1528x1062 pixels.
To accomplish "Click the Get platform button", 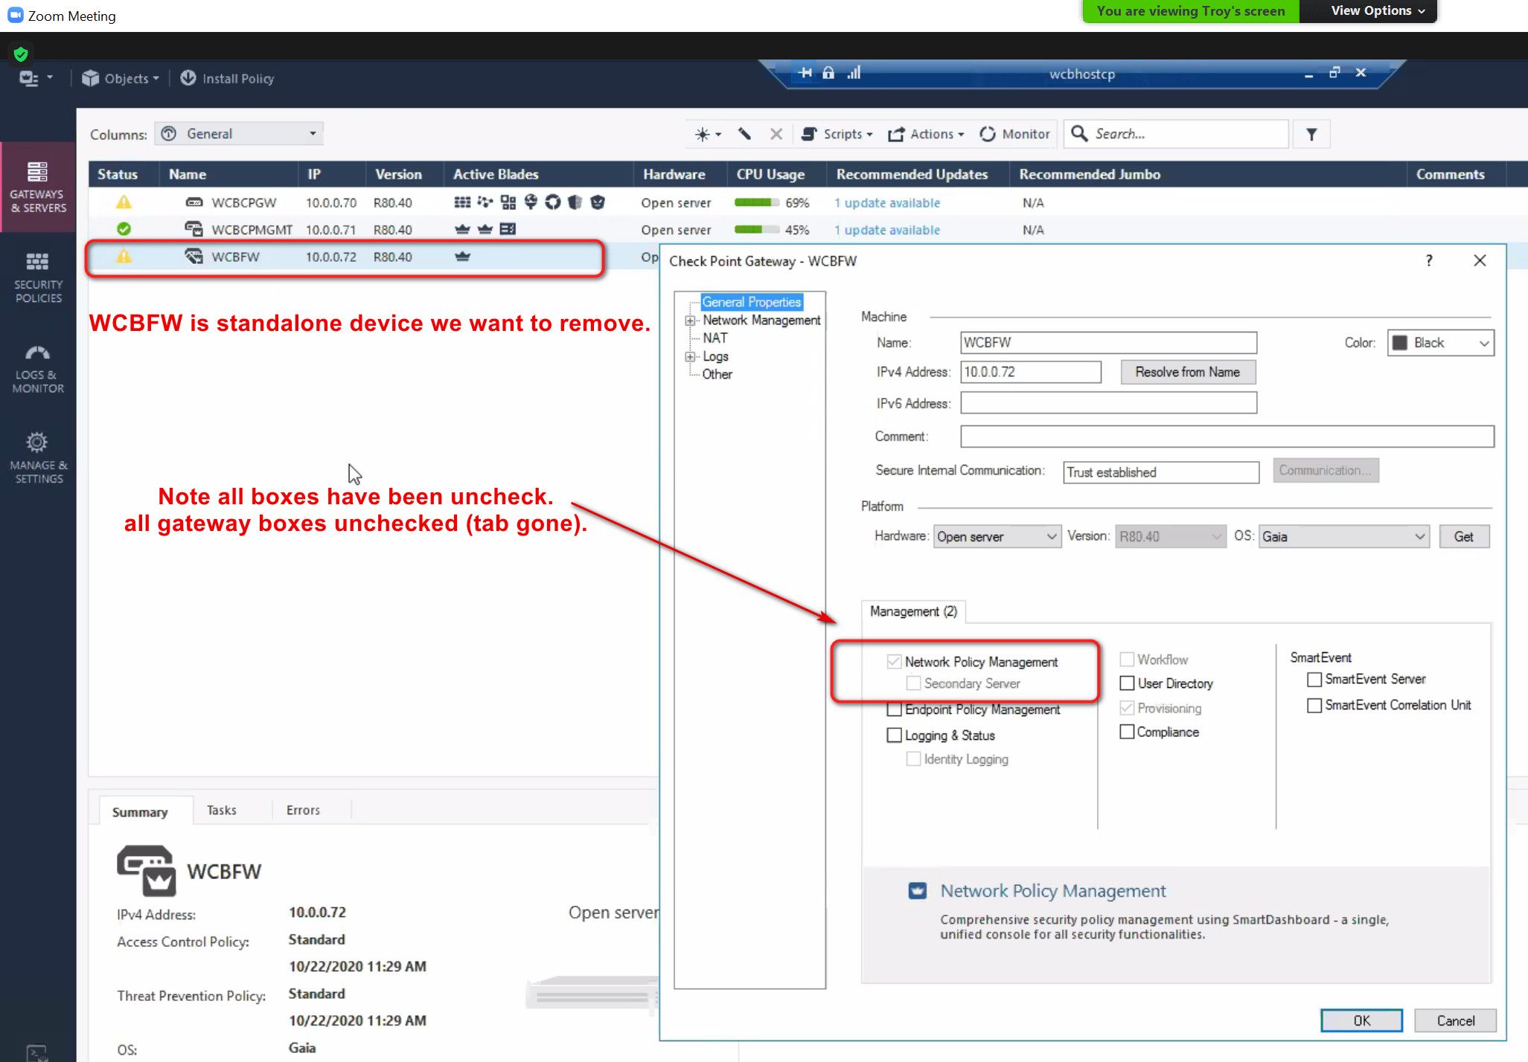I will [1463, 536].
